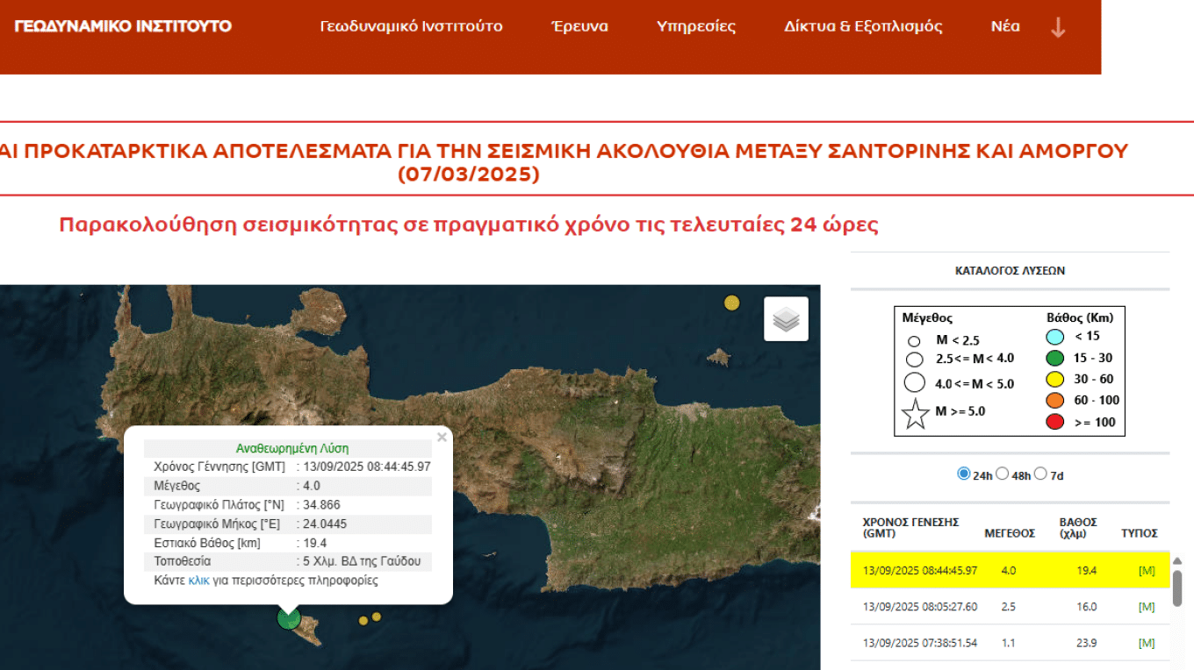The image size is (1194, 670).
Task: Expand the Υπηρεσίες navigation menu
Action: [x=696, y=26]
